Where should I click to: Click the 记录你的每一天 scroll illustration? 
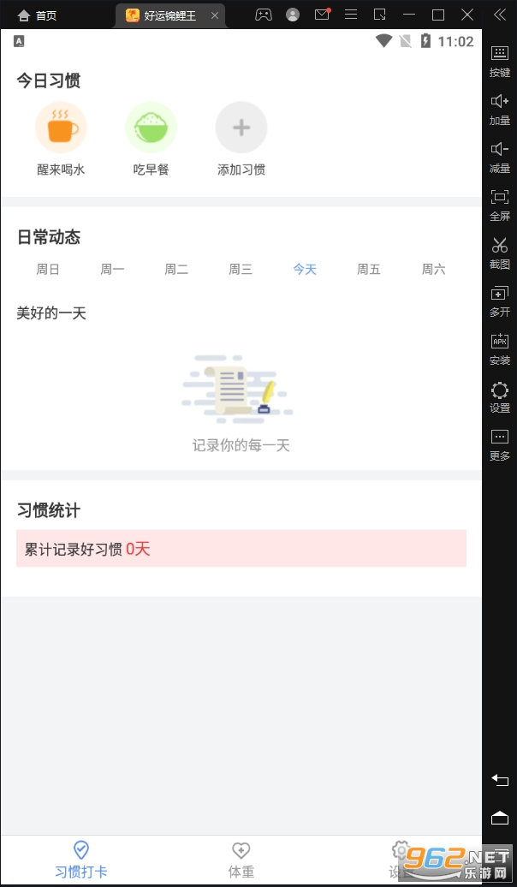pyautogui.click(x=238, y=390)
